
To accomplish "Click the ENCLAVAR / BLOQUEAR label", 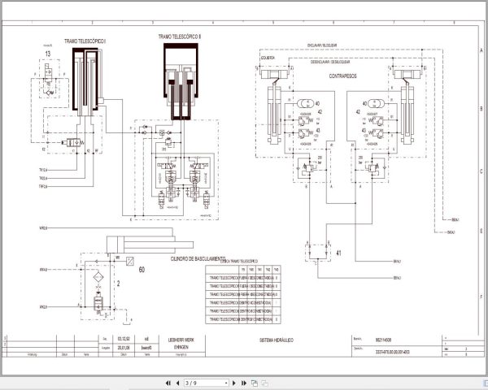I will (x=322, y=45).
